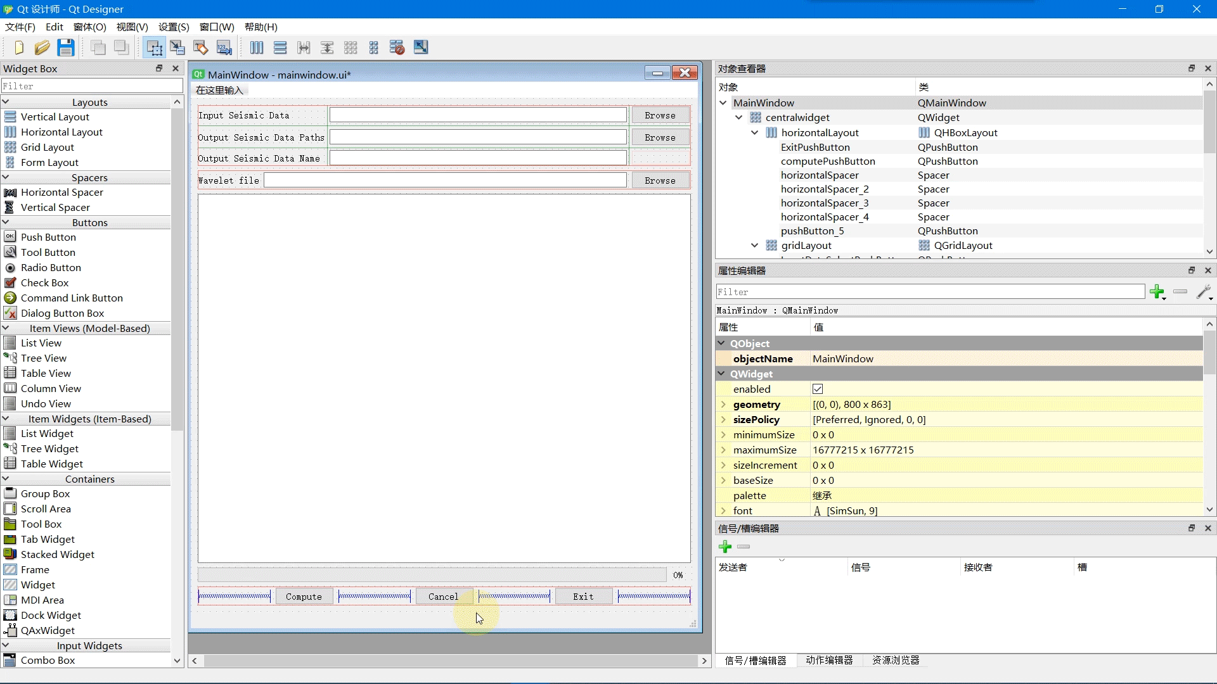Select the horizontal layout tool
The image size is (1217, 684).
(257, 47)
